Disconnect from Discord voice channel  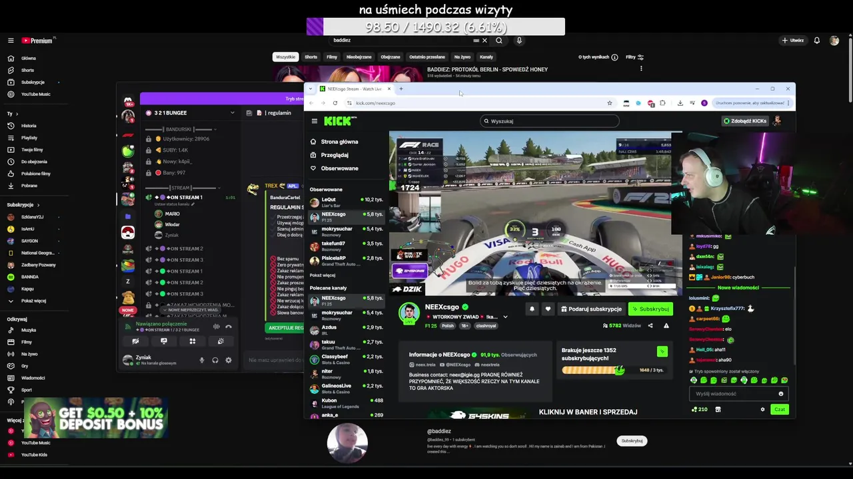coord(229,327)
